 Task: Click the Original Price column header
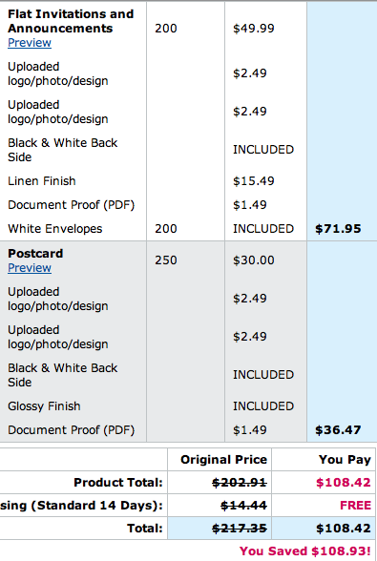click(223, 460)
